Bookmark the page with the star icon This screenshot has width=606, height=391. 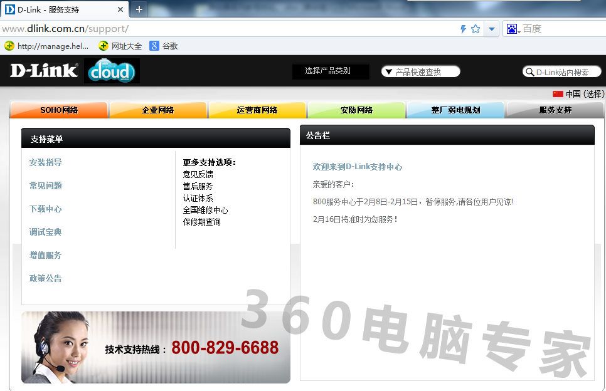[x=476, y=29]
